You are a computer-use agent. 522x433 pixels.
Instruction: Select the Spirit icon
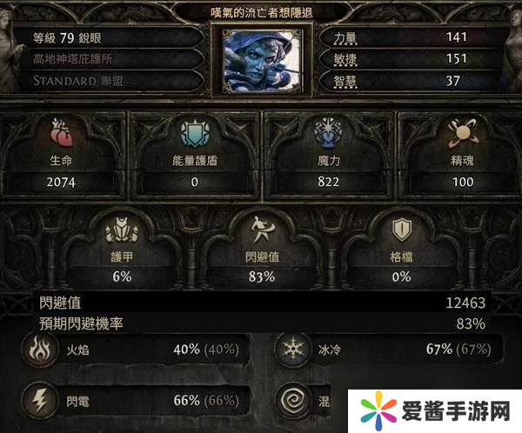pyautogui.click(x=463, y=133)
